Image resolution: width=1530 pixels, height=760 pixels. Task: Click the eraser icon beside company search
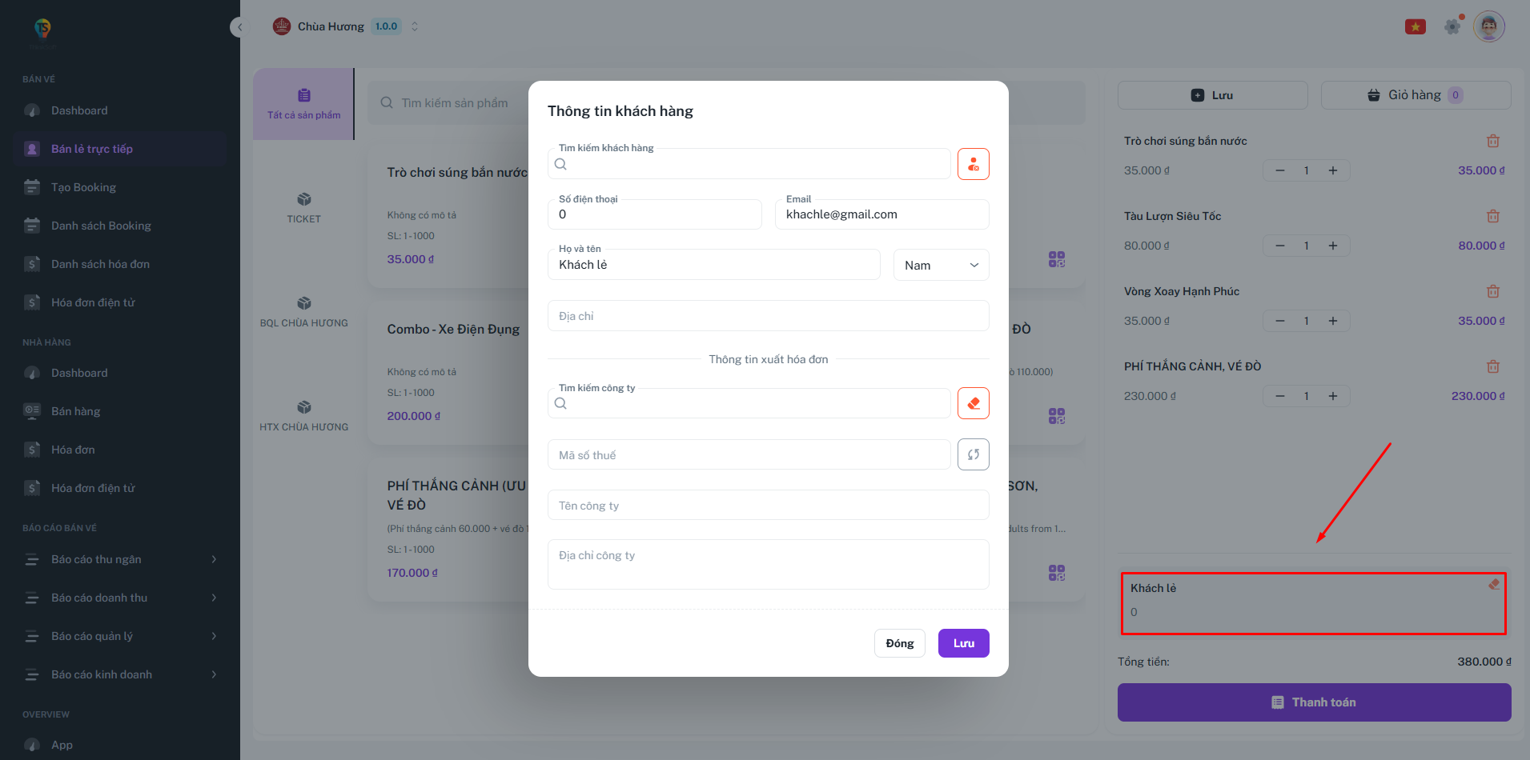(973, 403)
